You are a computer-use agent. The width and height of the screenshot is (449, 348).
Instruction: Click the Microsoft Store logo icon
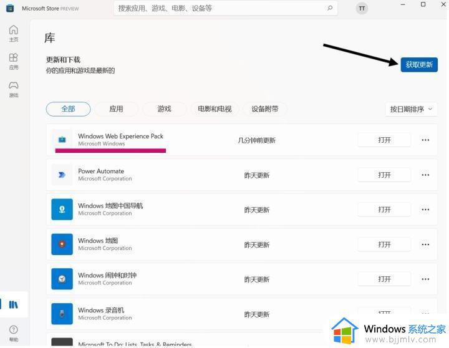[10, 8]
